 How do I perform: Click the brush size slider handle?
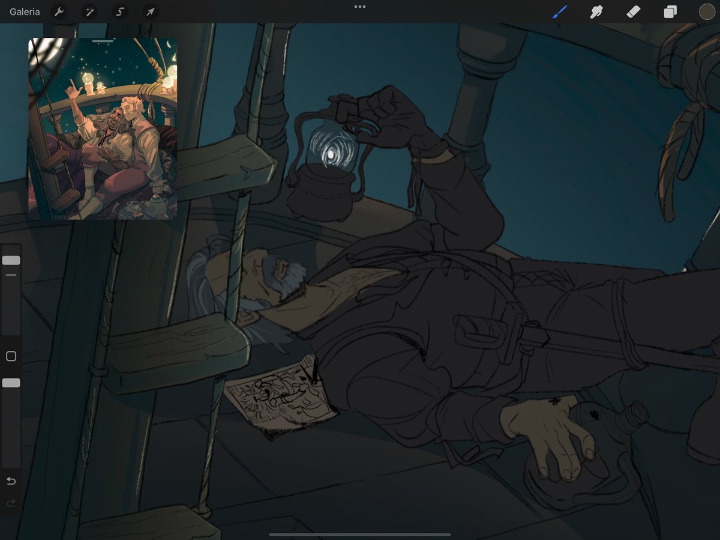pyautogui.click(x=11, y=260)
